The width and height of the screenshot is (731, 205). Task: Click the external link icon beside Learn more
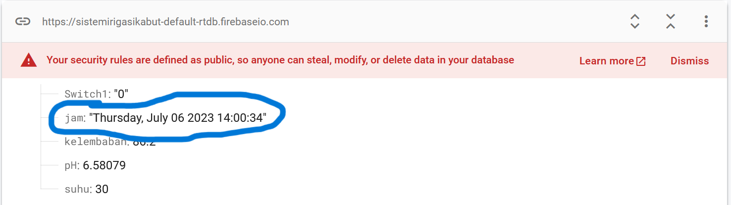(x=641, y=61)
